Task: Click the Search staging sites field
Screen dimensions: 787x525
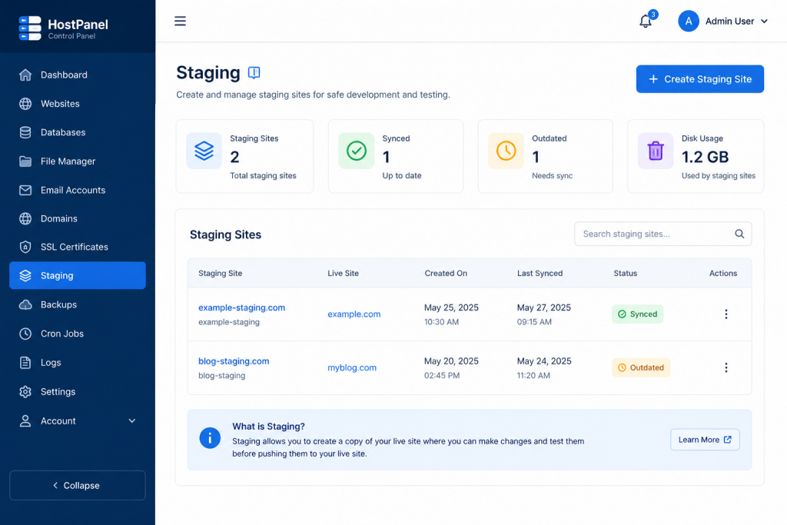Action: [662, 234]
